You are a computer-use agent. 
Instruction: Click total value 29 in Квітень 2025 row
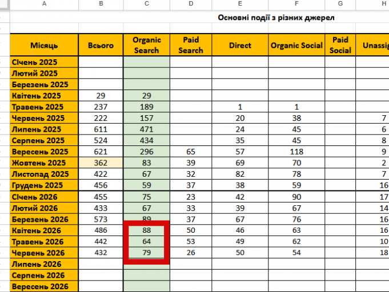pos(101,95)
